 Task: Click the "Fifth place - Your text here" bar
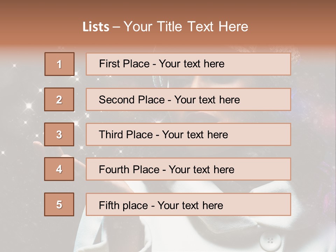point(188,204)
